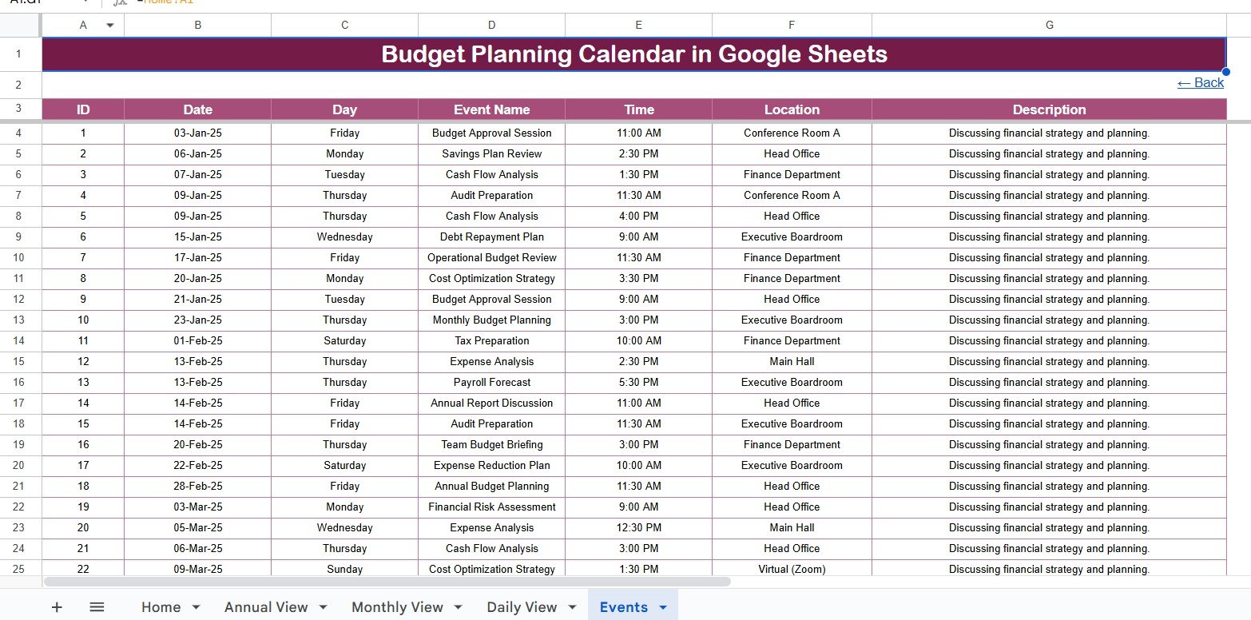Click the horizontal scrollbar thumb
Viewport: 1251px width, 620px height.
(387, 582)
